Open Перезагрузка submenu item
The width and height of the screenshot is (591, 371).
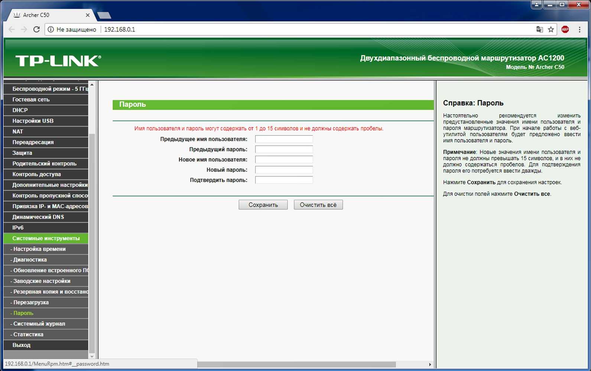46,302
